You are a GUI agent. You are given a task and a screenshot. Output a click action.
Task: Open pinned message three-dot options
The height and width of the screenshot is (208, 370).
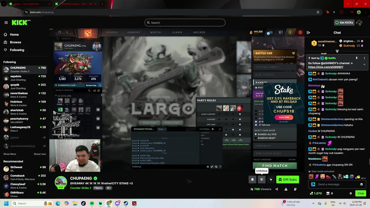point(364,58)
